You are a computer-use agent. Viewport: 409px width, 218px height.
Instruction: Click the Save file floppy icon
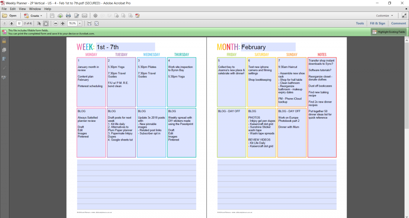52,16
